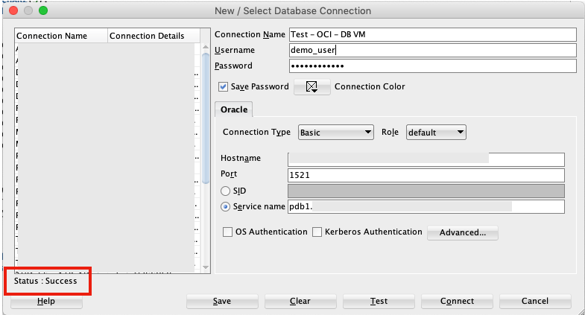Cancel the database connection dialog
585x315 pixels.
tap(535, 302)
